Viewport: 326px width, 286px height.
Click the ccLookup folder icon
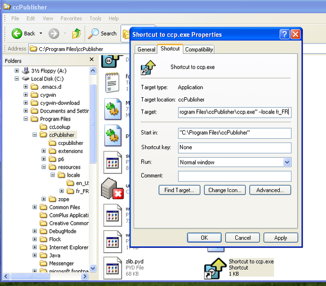tap(43, 127)
